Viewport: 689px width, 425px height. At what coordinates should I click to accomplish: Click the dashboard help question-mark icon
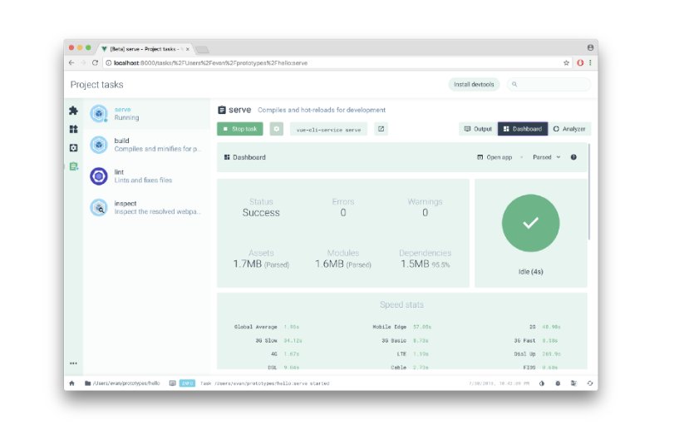(573, 157)
